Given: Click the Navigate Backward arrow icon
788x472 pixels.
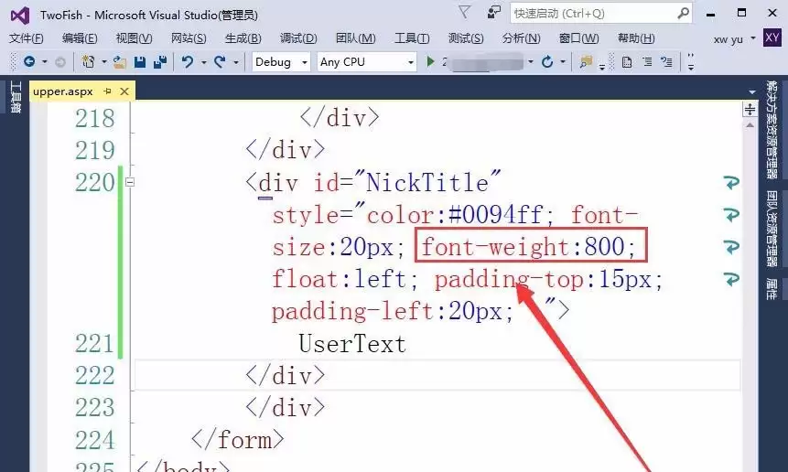Looking at the screenshot, I should [x=29, y=62].
